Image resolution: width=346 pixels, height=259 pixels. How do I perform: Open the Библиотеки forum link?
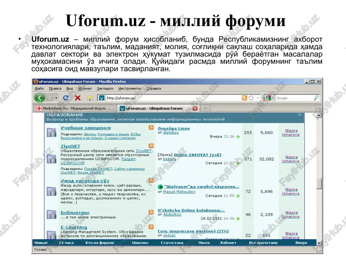pyautogui.click(x=75, y=213)
